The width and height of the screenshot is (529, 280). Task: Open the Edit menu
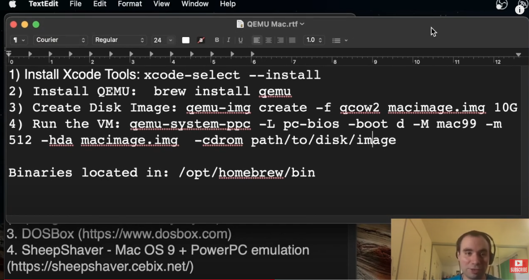100,4
